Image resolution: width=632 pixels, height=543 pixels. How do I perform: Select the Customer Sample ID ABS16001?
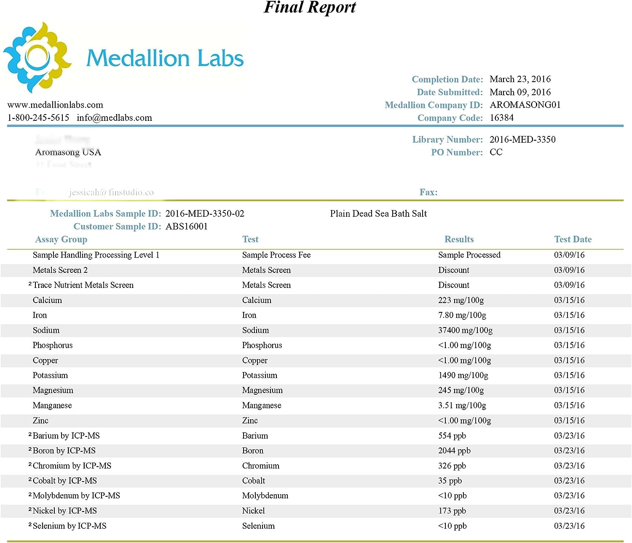pos(187,227)
